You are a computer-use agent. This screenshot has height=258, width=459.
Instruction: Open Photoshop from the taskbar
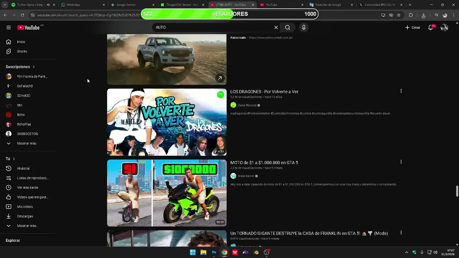[214, 252]
